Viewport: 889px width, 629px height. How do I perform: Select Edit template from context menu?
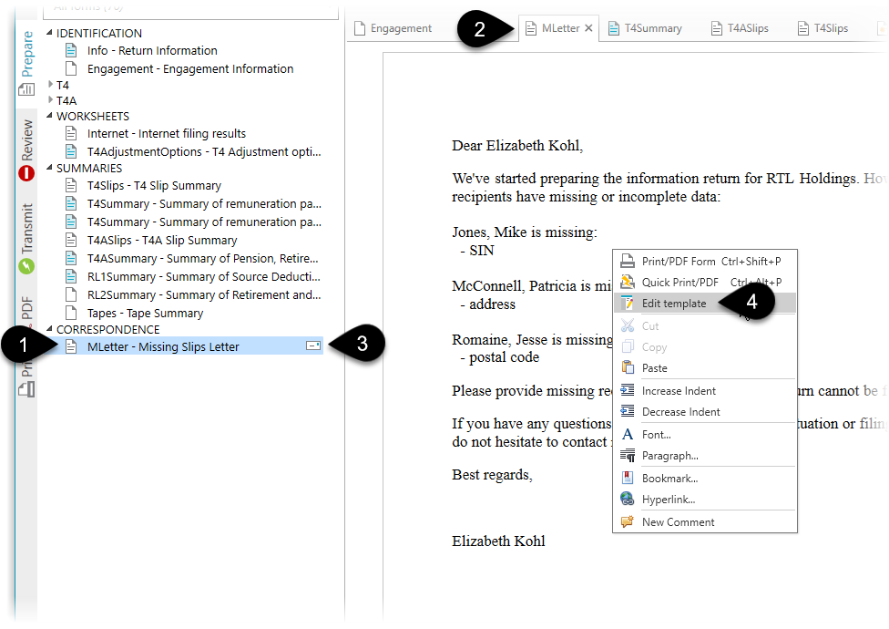[674, 304]
